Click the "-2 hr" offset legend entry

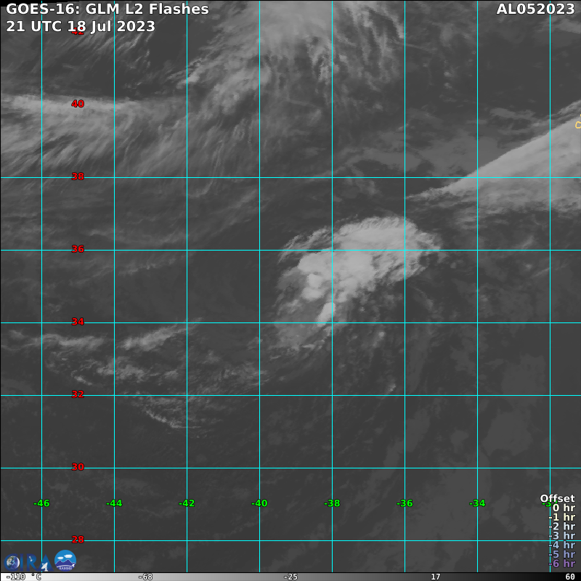point(562,526)
